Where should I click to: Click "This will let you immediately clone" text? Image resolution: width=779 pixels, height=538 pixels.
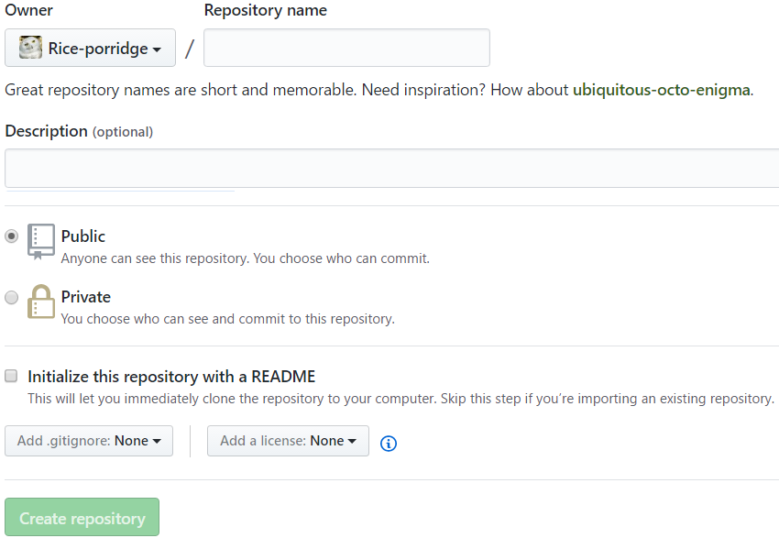click(x=400, y=399)
